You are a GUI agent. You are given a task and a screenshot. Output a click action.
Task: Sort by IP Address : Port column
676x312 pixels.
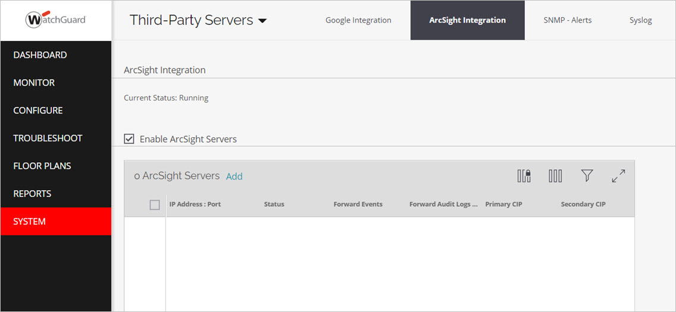click(x=195, y=204)
